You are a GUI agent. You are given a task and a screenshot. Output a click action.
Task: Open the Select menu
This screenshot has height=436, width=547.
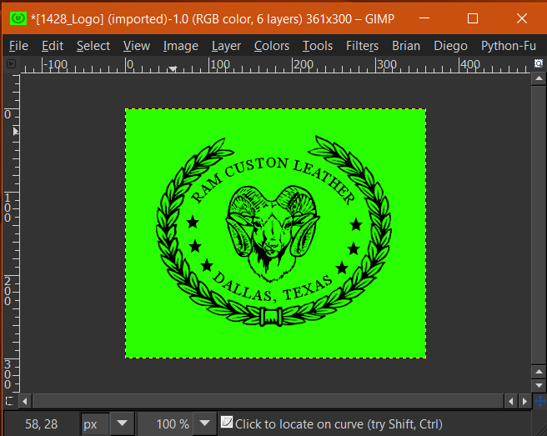[x=93, y=46]
